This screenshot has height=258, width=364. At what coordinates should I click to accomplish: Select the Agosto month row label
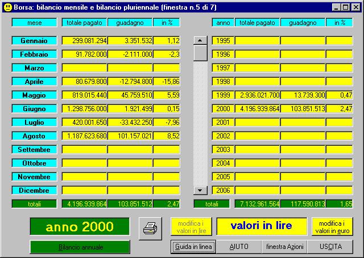click(x=34, y=136)
